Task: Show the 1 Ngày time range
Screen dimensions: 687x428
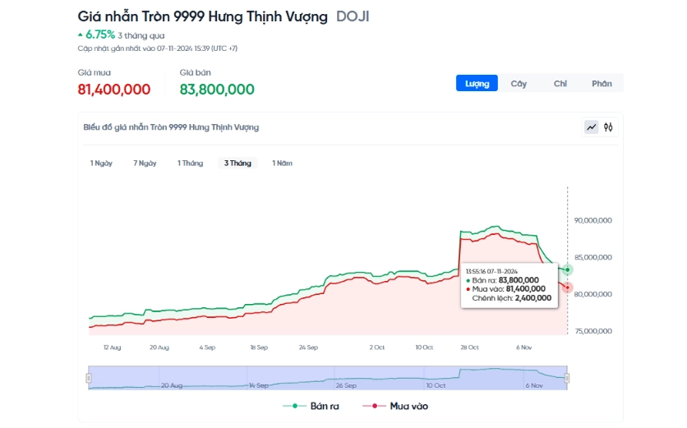Action: pyautogui.click(x=101, y=163)
